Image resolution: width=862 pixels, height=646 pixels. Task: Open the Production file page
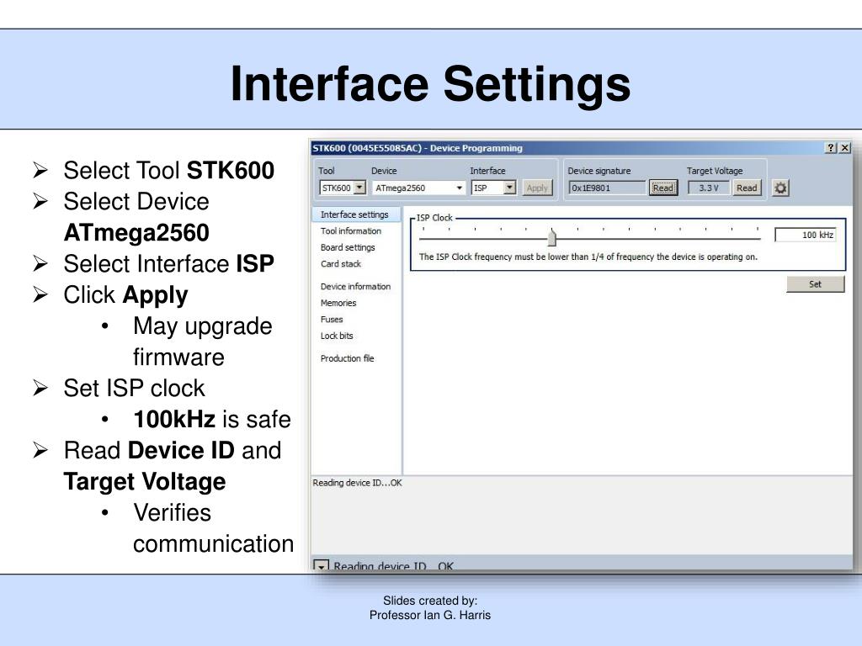pos(347,358)
